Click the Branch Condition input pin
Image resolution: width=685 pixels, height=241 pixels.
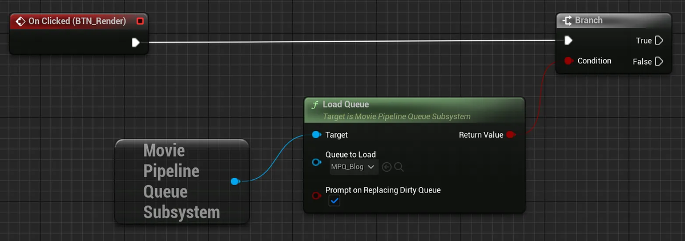tap(569, 61)
